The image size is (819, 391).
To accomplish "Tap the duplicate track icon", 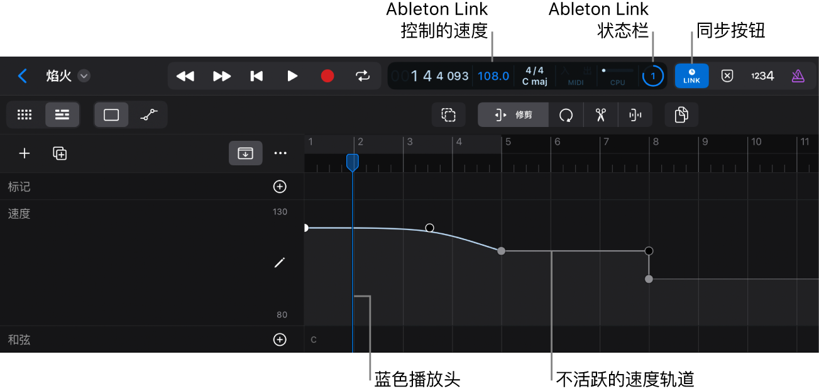I will [59, 153].
